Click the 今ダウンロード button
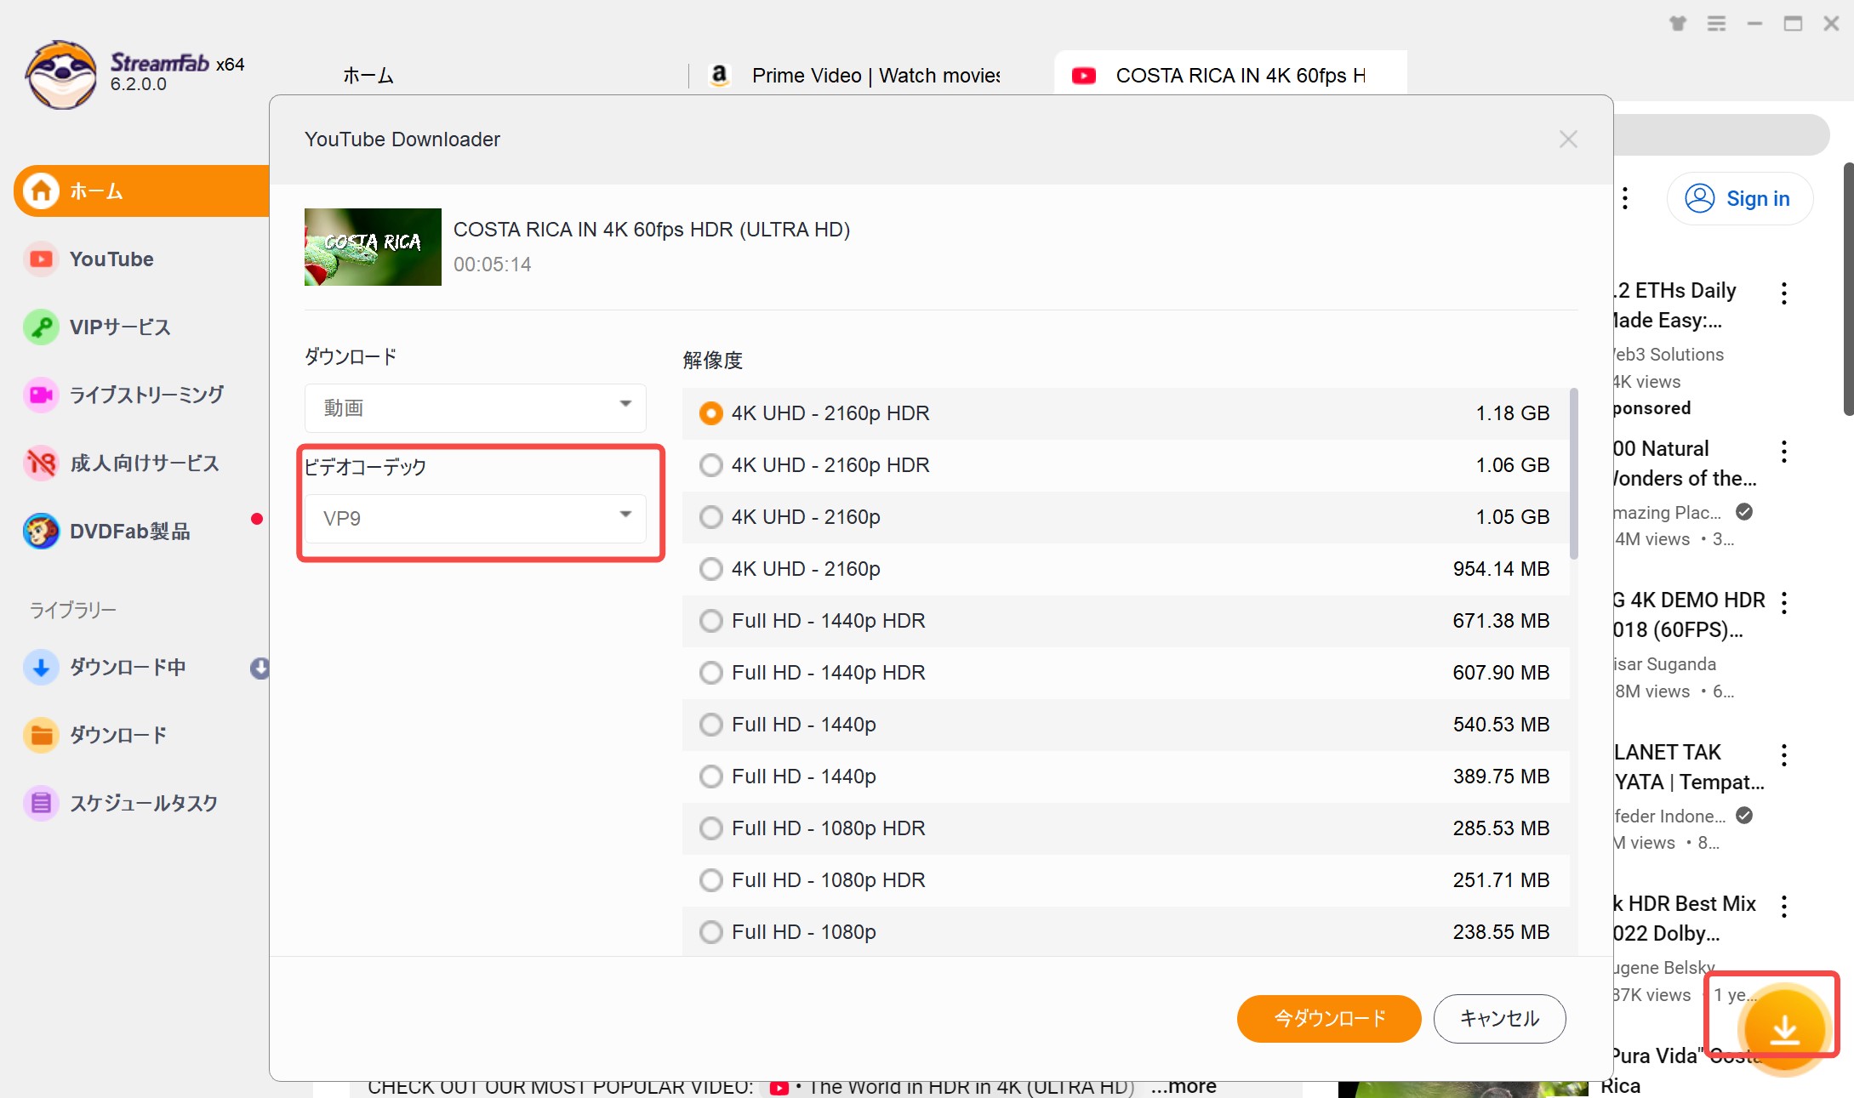Viewport: 1854px width, 1098px height. [1328, 1018]
